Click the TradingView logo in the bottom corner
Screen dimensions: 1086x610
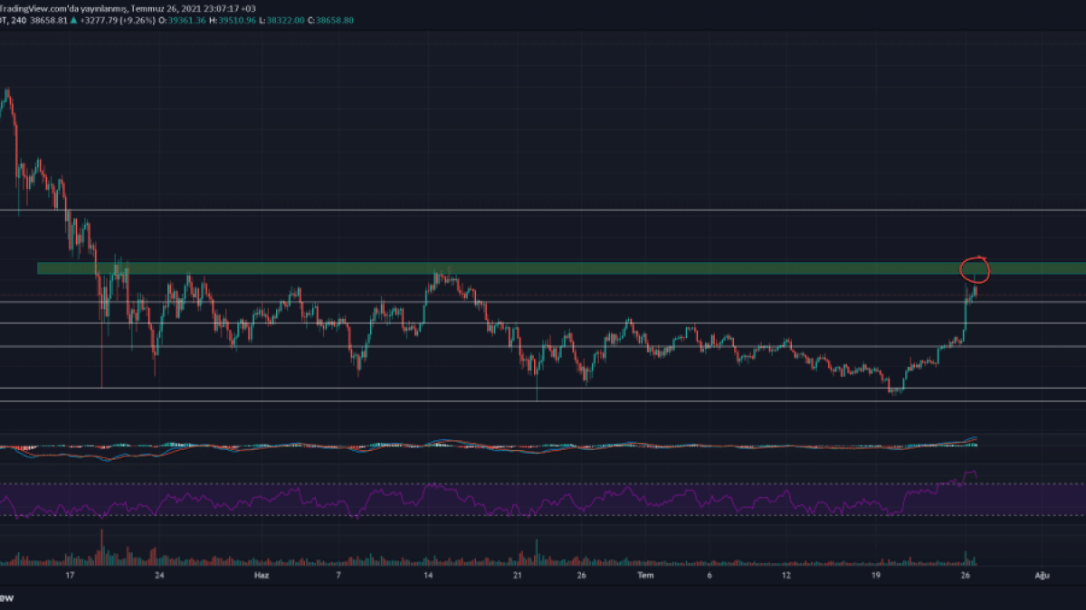coord(7,597)
